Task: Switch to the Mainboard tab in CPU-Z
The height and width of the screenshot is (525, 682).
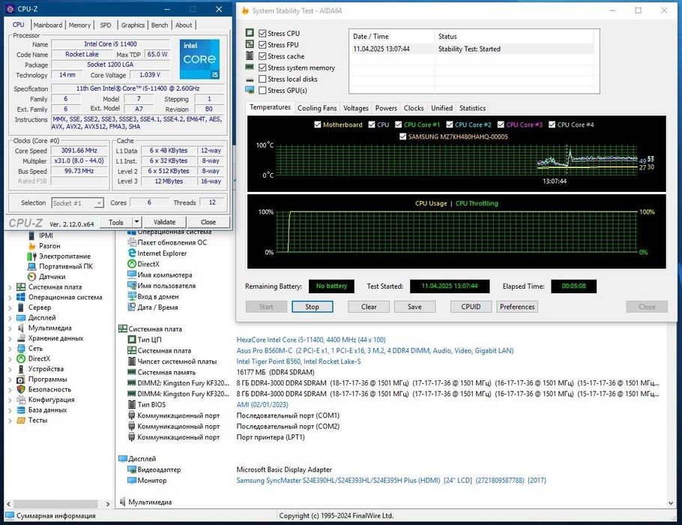Action: tap(48, 25)
